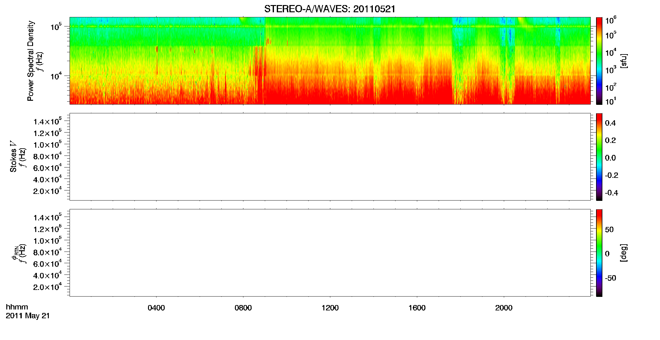Click the 0.4 label on the Stokes V color bar

coord(610,123)
